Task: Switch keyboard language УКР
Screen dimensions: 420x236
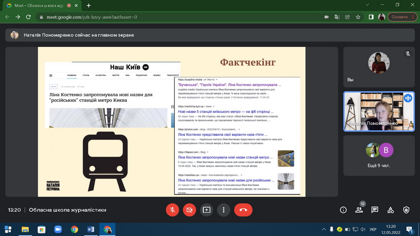Action: click(x=373, y=229)
